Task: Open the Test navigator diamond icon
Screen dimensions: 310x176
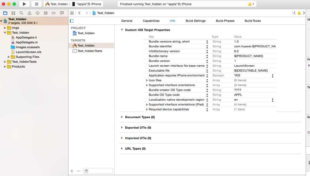Action: pyautogui.click(x=37, y=13)
